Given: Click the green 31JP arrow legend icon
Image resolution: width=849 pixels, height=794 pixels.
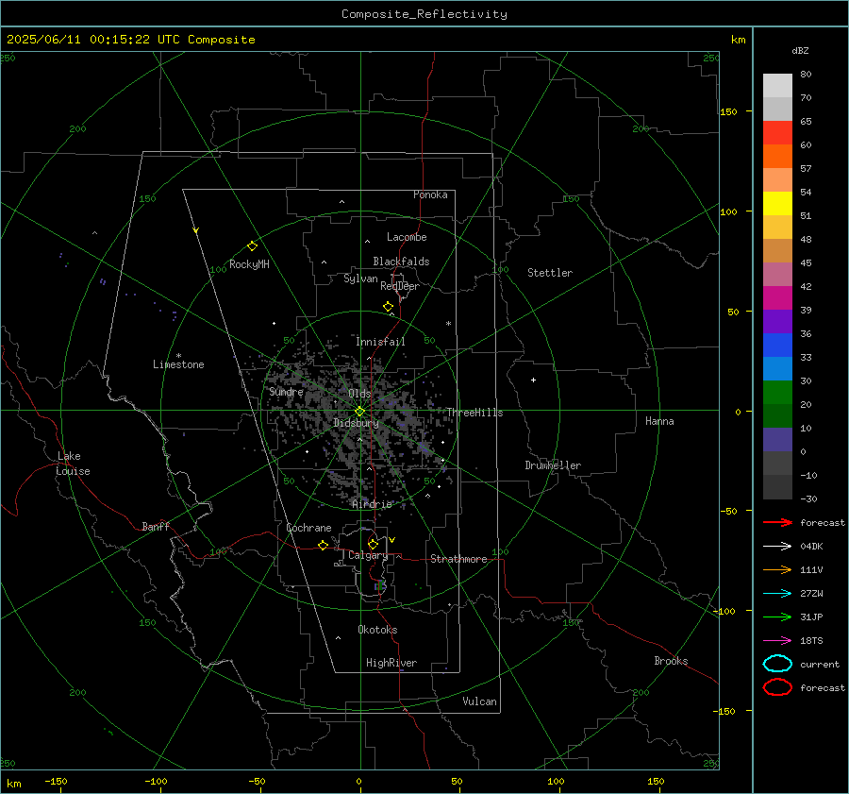Looking at the screenshot, I should pos(777,617).
